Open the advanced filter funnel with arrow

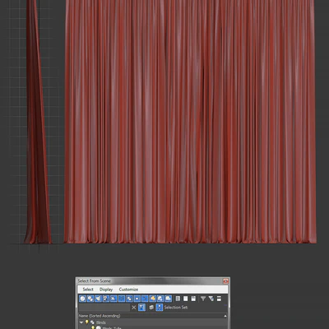pos(211,299)
